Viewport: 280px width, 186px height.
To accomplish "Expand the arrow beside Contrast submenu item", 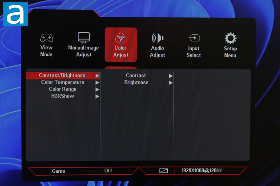I will click(x=170, y=76).
